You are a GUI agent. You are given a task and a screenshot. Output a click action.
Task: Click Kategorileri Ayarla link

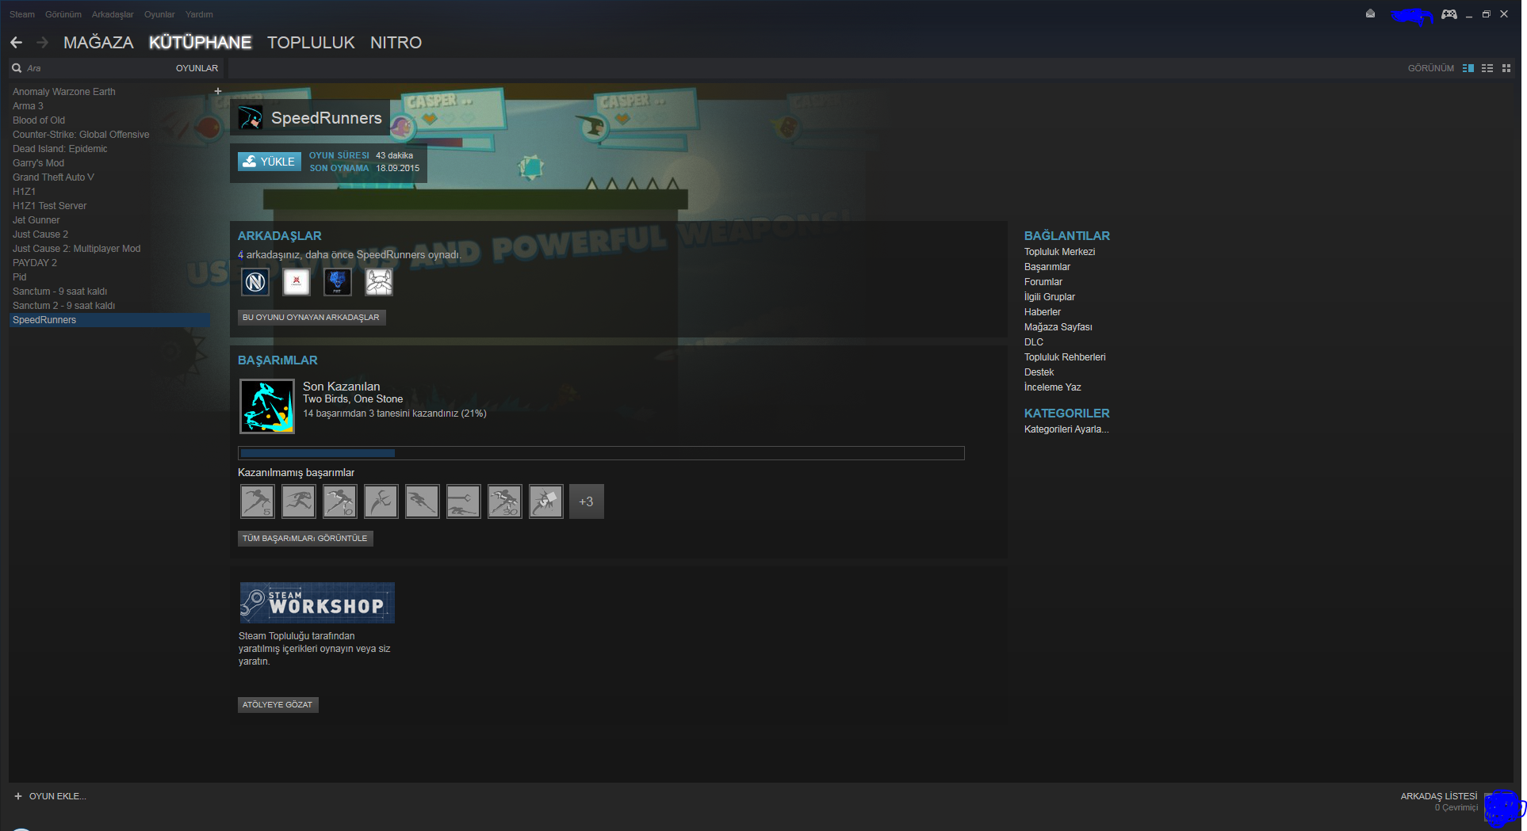point(1066,429)
